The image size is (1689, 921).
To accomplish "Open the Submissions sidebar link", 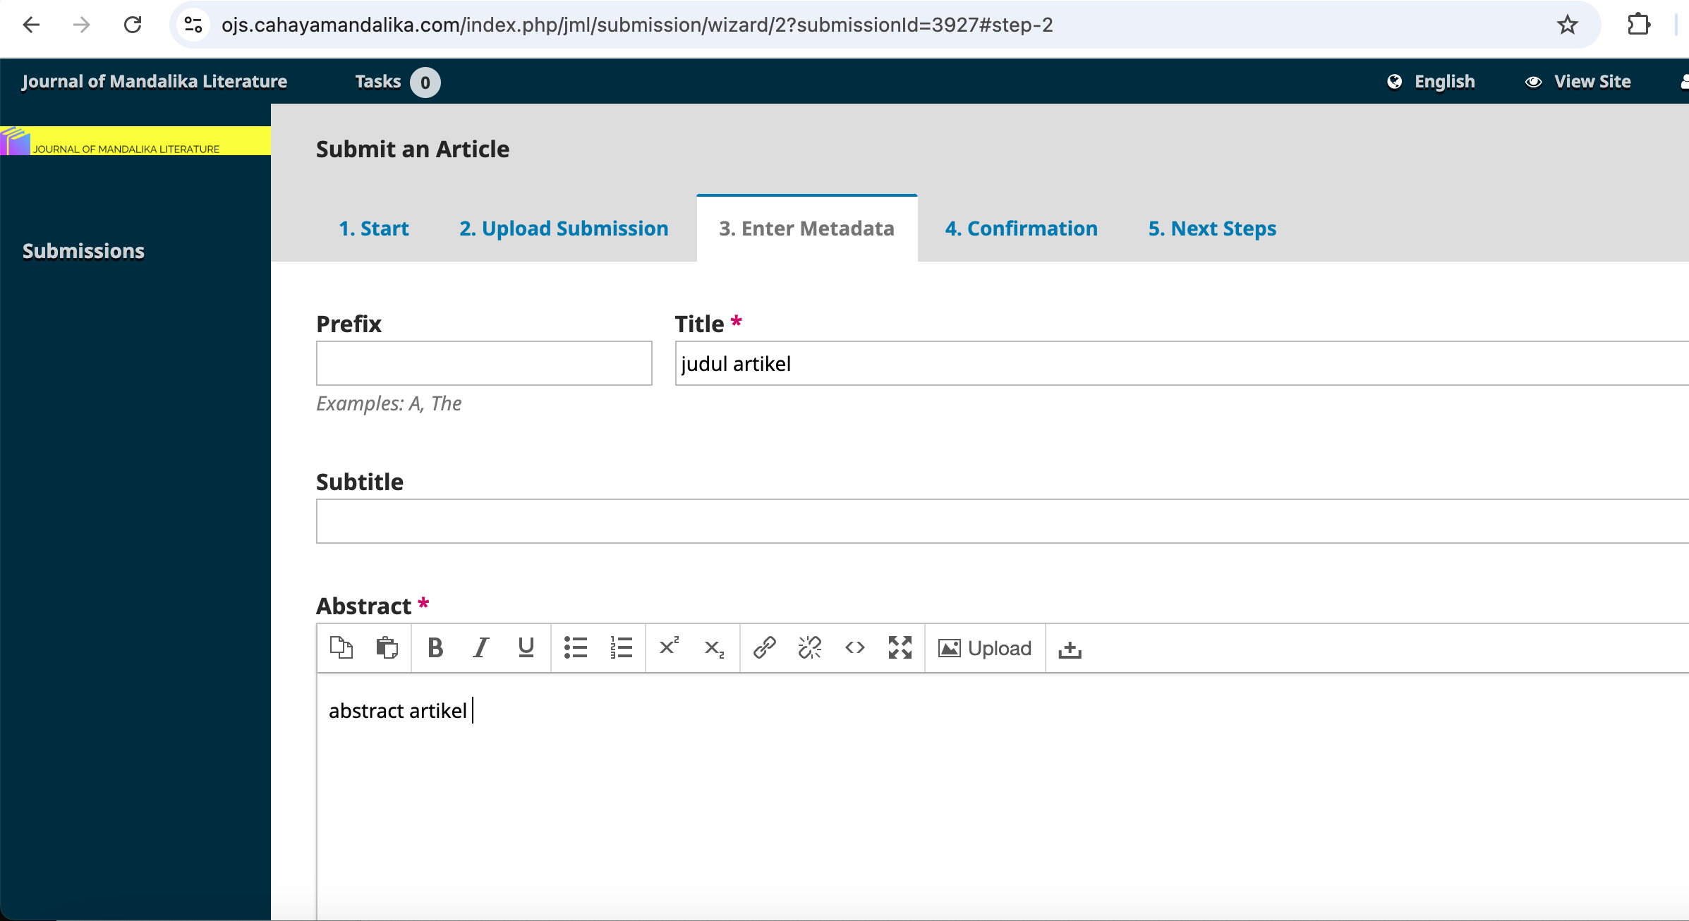I will pos(83,251).
